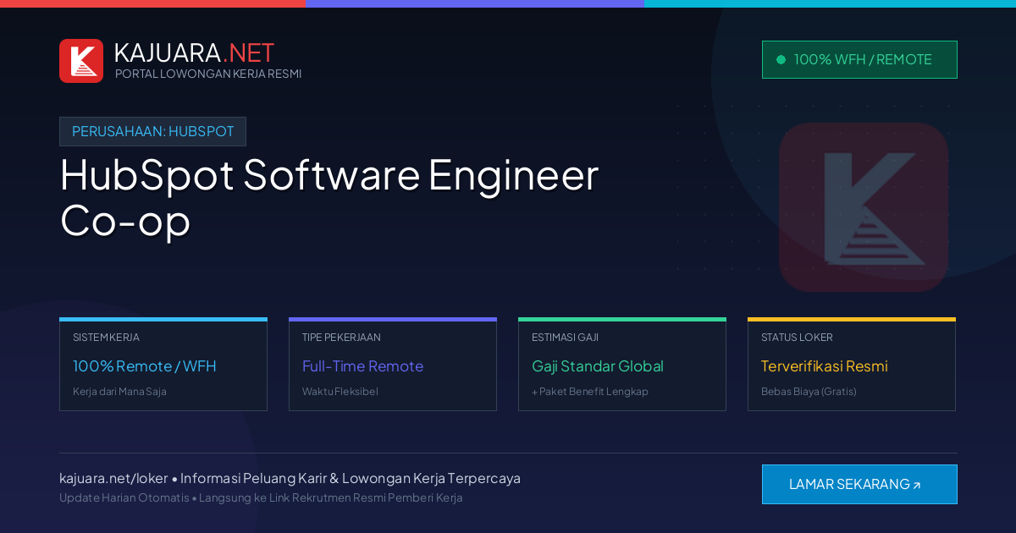The height and width of the screenshot is (533, 1016).
Task: Click the Full-Time Remote value
Action: [x=362, y=366]
